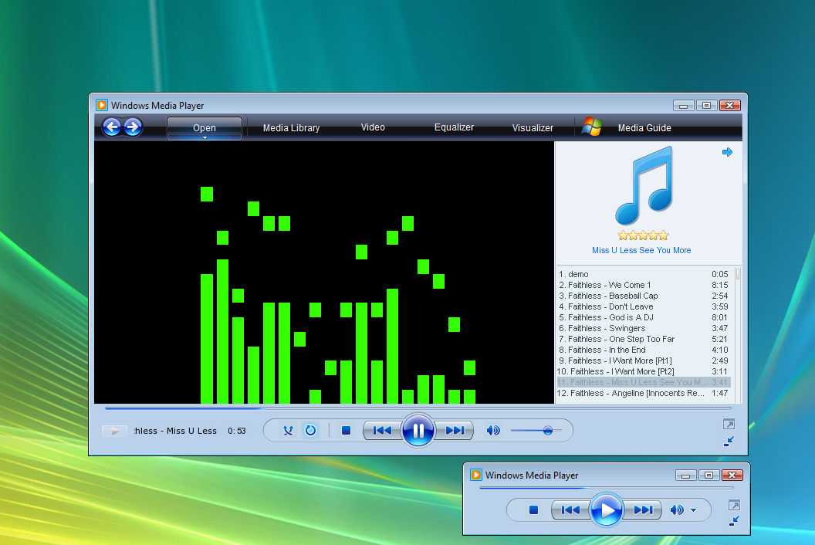The image size is (815, 545).
Task: Select 'Faithless - Swingers' in playlist
Action: (644, 328)
